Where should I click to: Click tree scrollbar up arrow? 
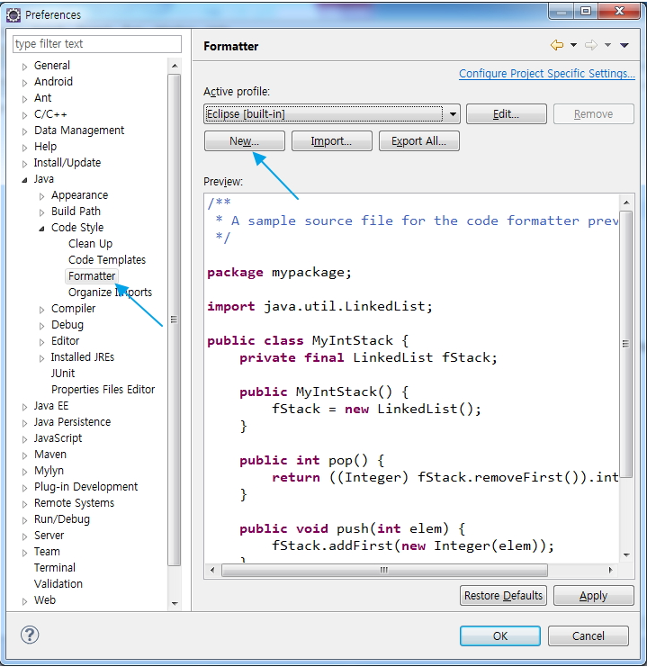(x=175, y=66)
